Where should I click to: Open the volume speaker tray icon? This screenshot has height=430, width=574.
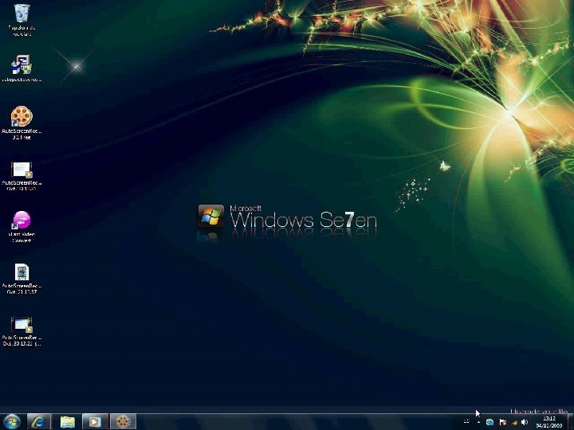pos(525,422)
